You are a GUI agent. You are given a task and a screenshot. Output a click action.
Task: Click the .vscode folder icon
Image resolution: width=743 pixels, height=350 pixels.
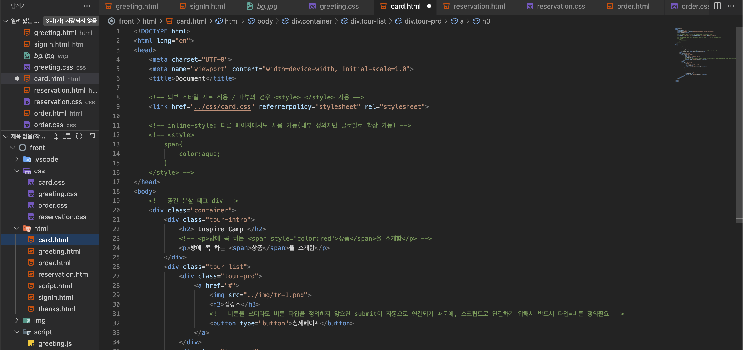[x=27, y=159]
